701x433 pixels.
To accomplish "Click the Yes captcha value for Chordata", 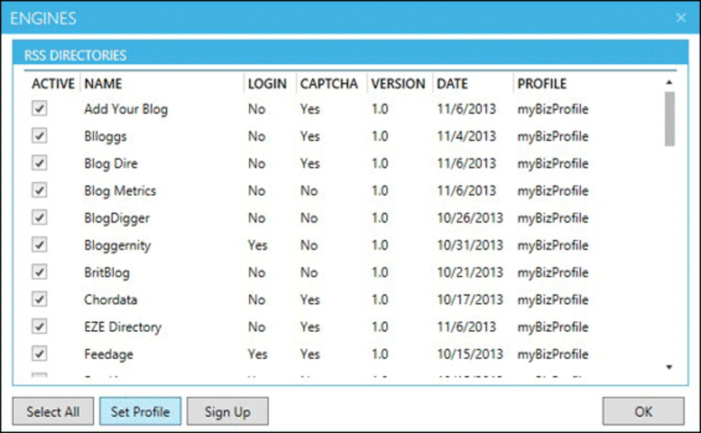I will pos(310,299).
